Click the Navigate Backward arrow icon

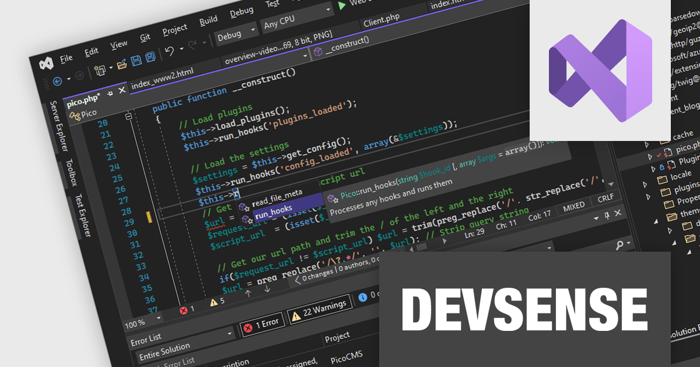click(x=57, y=81)
